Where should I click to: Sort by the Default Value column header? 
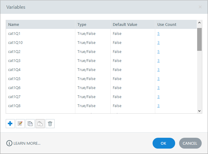tap(125, 24)
